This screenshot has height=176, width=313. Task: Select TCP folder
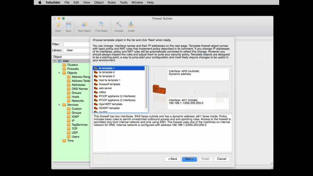(72, 129)
